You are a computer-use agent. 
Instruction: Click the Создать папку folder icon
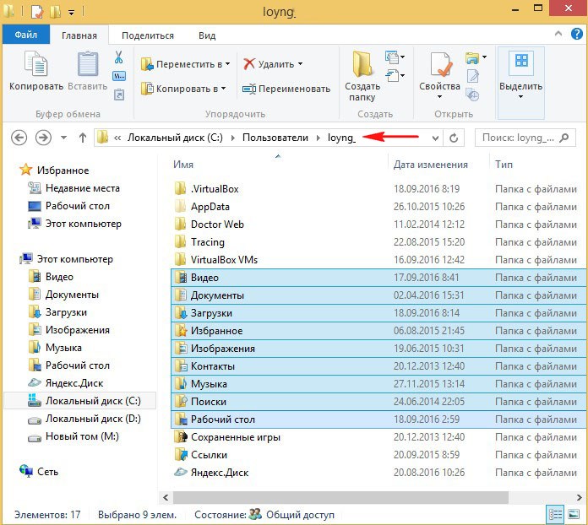click(362, 66)
